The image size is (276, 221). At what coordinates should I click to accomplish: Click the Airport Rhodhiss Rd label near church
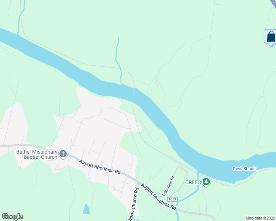click(x=100, y=167)
